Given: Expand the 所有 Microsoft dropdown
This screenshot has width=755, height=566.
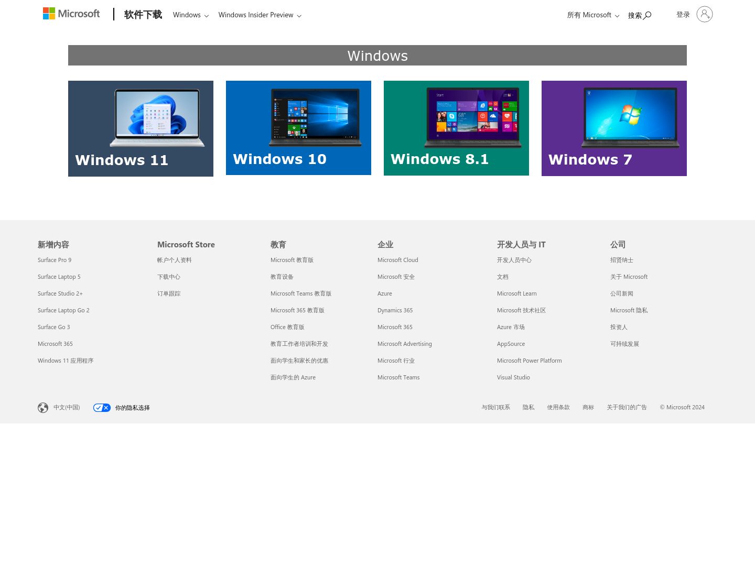Looking at the screenshot, I should [x=593, y=15].
